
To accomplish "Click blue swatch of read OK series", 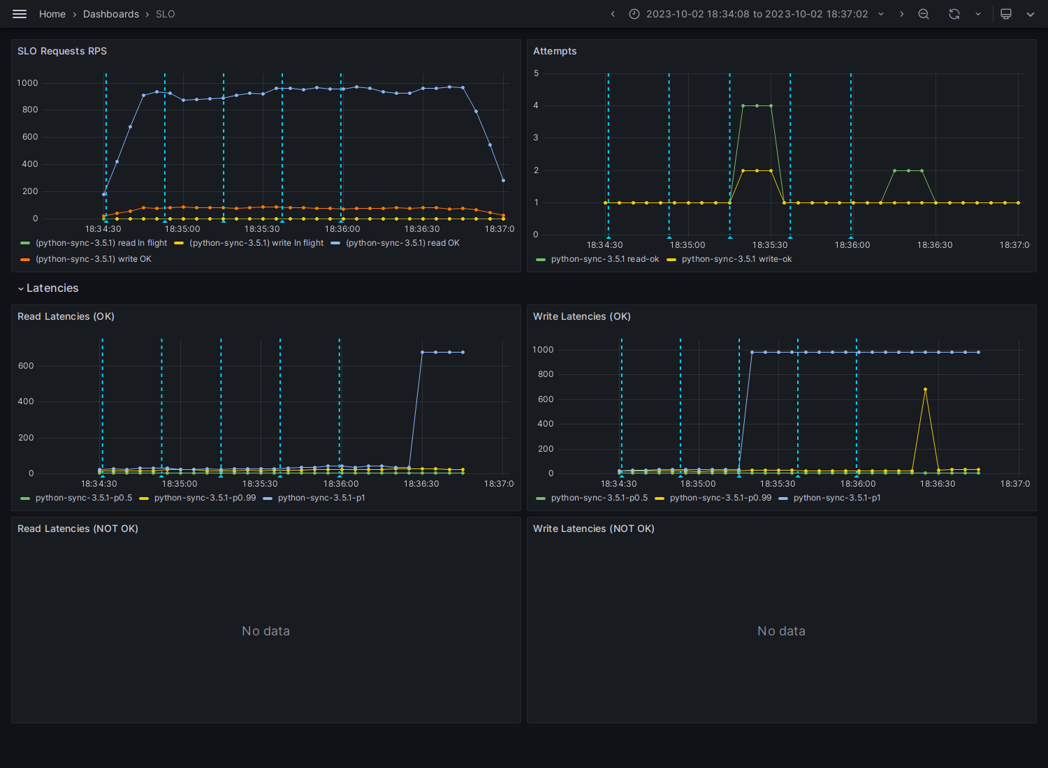I will tap(335, 243).
